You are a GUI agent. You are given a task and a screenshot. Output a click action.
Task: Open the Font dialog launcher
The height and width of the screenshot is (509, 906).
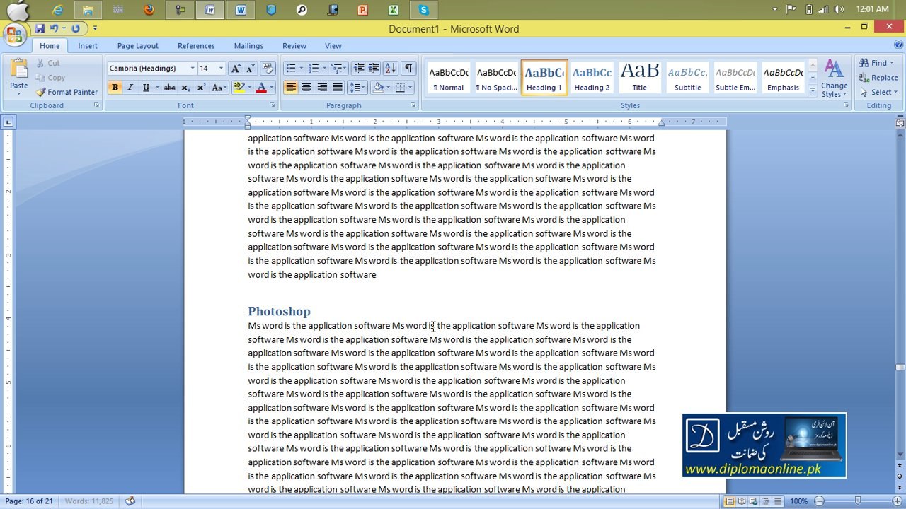tap(273, 105)
